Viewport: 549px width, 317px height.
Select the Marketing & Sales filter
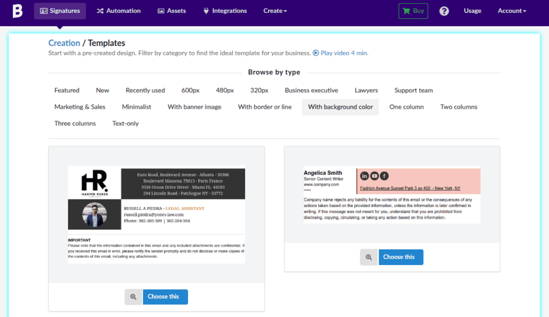[x=80, y=107]
